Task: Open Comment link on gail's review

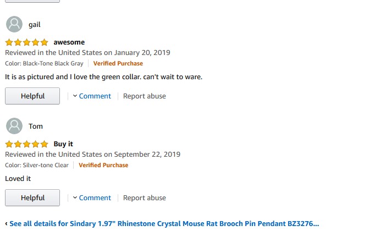Action: coord(95,96)
